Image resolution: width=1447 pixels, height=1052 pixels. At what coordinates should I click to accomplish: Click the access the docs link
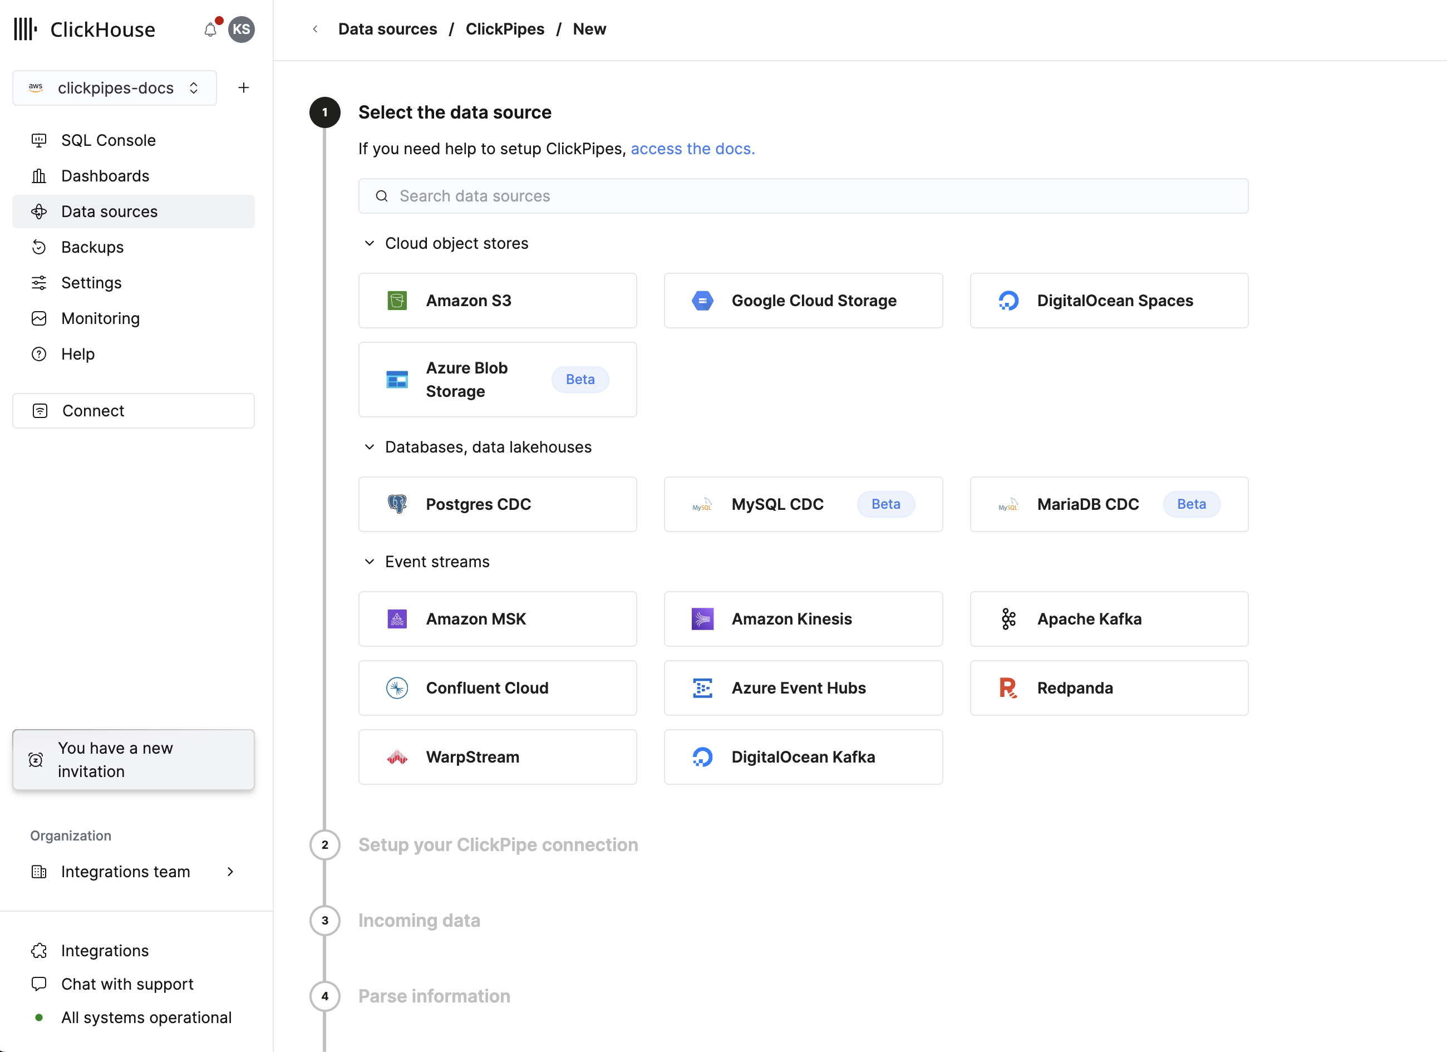click(692, 149)
